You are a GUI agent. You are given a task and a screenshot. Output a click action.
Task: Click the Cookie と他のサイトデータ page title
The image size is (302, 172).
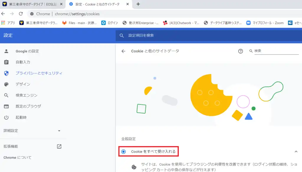tap(155, 51)
